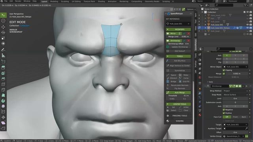This screenshot has width=253, height=142.
Task: Switch to Shading workspace tab
Action: click(101, 2)
